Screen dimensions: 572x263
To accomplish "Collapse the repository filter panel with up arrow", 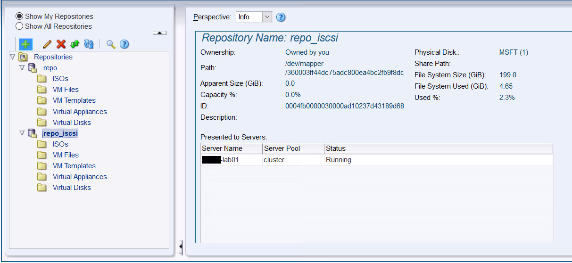I will click(159, 33).
